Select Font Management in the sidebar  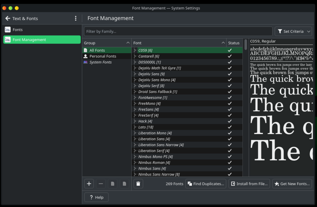42,40
